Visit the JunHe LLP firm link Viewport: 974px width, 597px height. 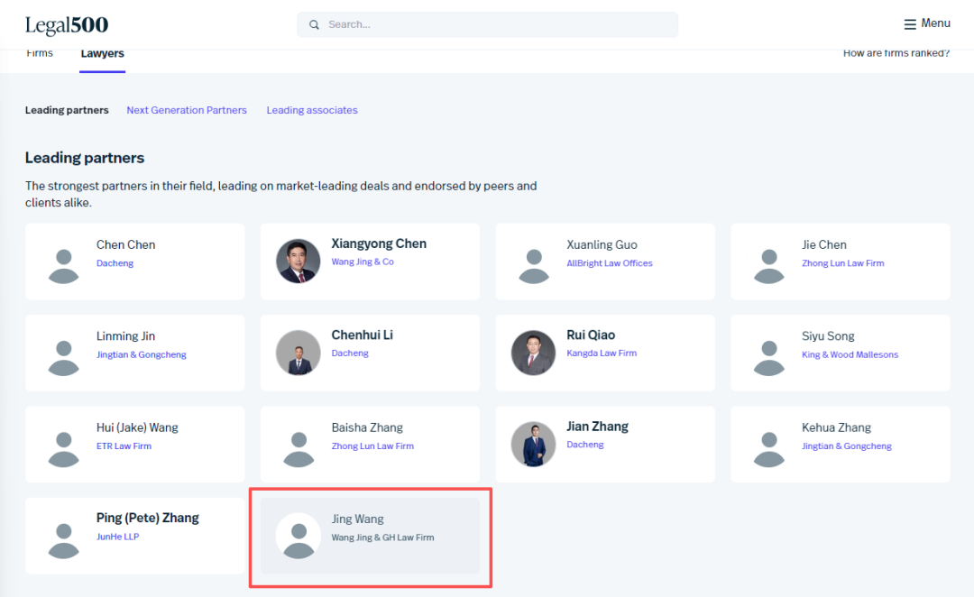(x=117, y=537)
